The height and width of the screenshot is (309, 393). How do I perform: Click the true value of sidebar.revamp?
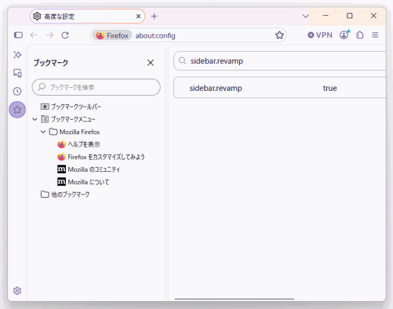(x=330, y=88)
